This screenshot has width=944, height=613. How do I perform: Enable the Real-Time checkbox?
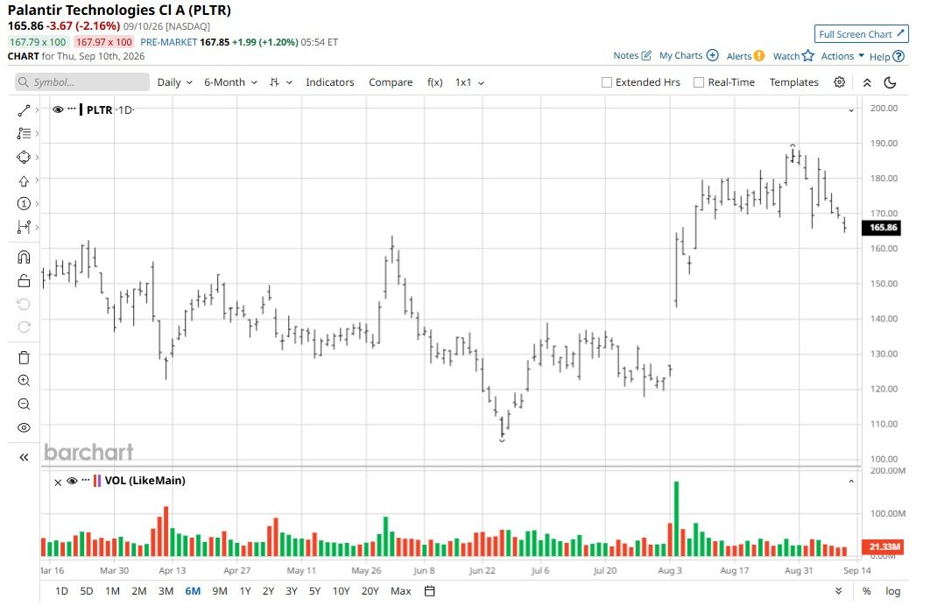pos(699,82)
